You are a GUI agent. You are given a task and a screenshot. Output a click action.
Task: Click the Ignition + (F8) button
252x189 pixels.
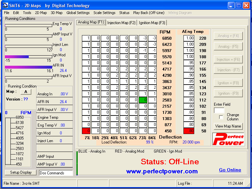pyautogui.click(x=228, y=83)
